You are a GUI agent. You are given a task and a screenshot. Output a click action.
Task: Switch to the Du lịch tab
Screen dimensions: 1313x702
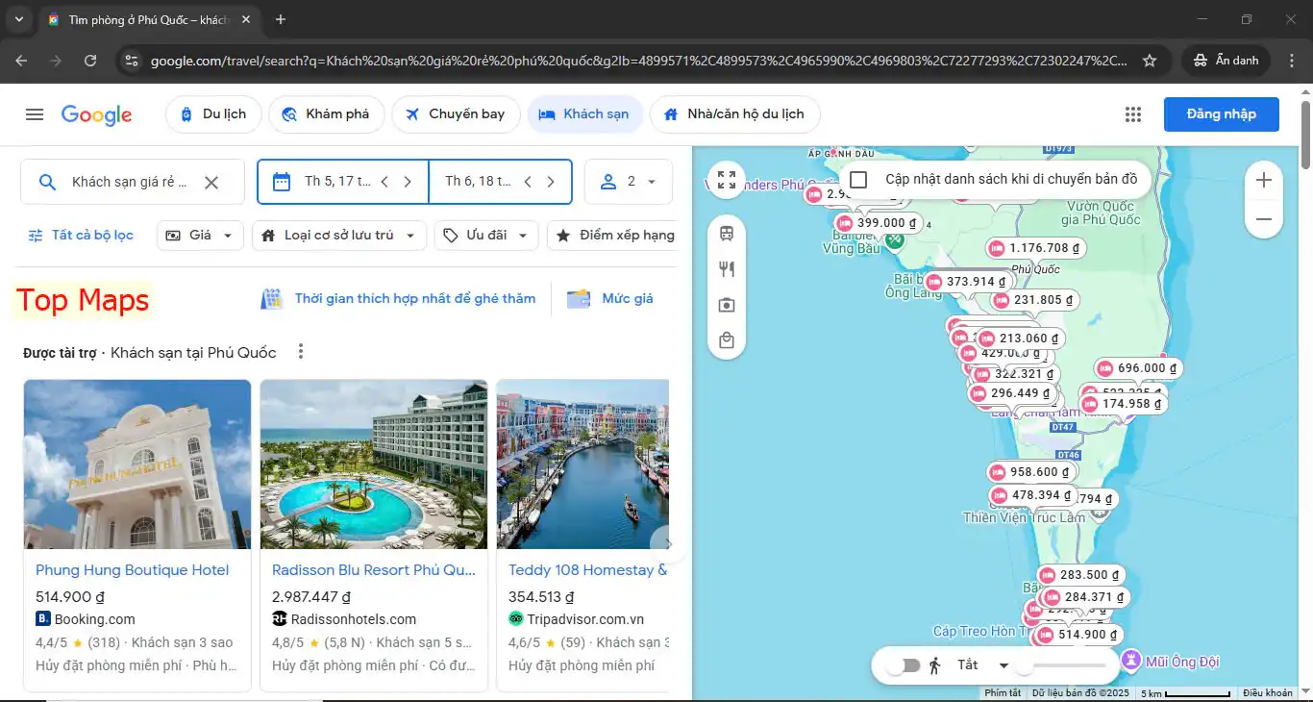pos(212,114)
